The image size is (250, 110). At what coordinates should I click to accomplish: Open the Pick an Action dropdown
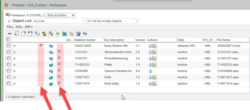60,15
